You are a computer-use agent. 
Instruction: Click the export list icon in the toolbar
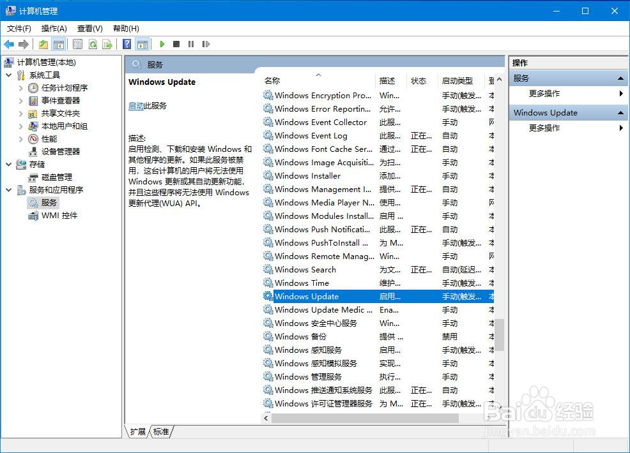tap(108, 44)
